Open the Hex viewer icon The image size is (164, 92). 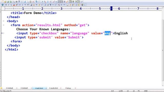(56, 2)
